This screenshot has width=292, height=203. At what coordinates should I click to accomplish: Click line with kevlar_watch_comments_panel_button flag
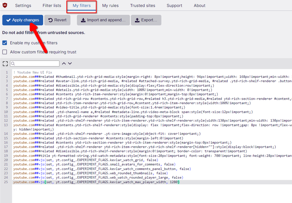point(102,169)
